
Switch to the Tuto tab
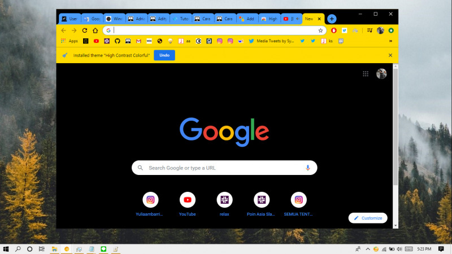point(181,19)
